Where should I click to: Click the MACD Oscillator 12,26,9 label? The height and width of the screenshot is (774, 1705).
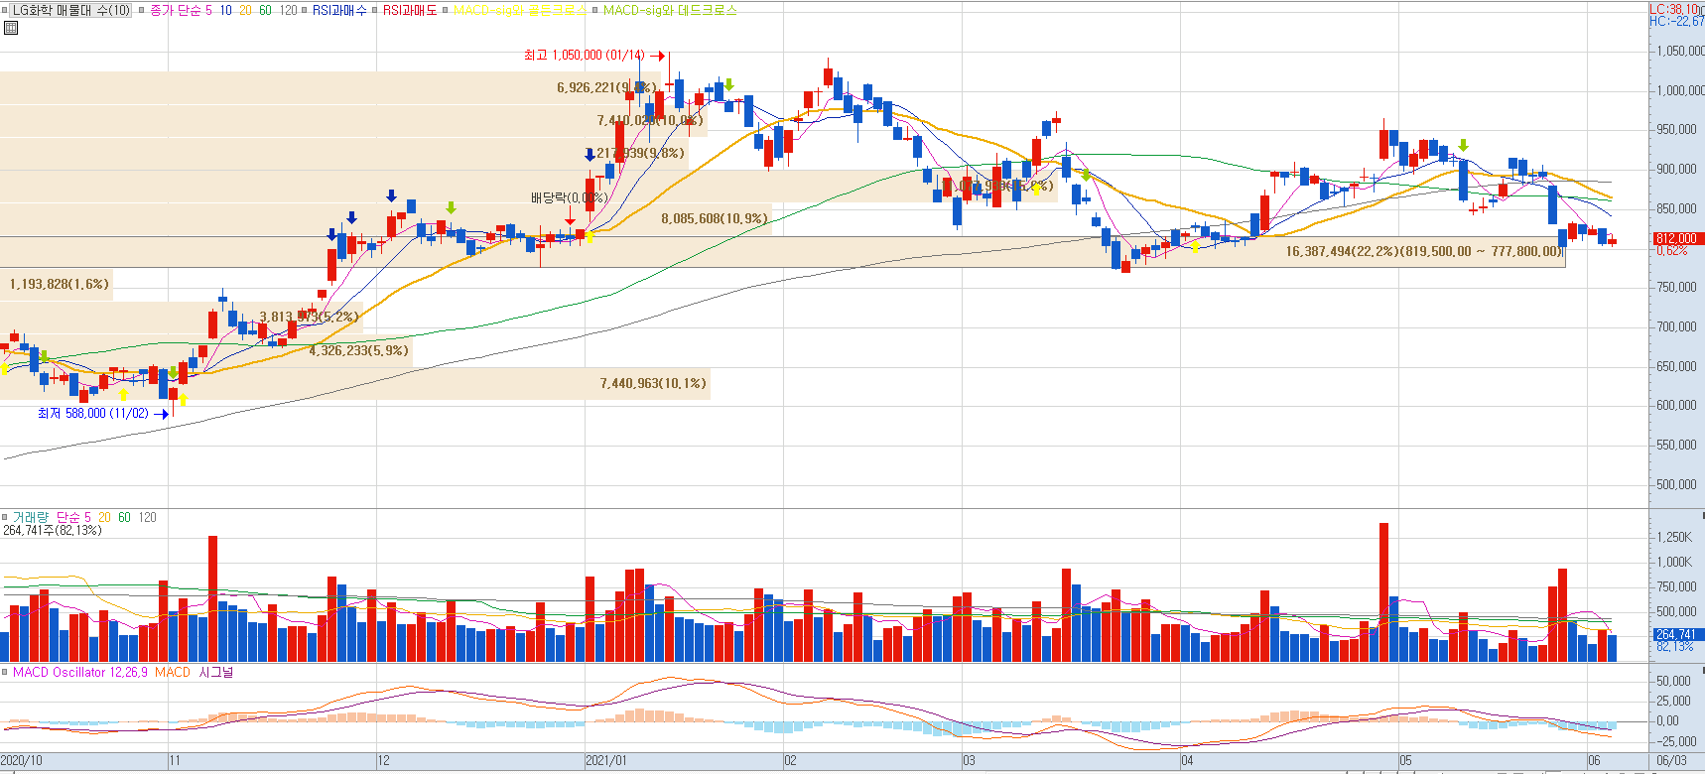coord(80,672)
